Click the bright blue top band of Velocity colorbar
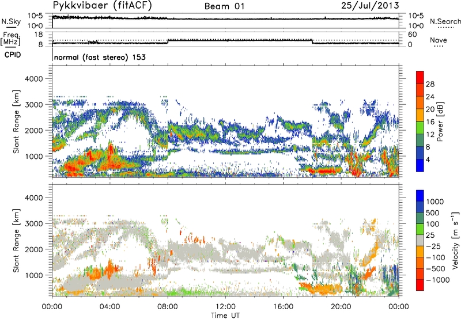The image size is (461, 319). 420,196
